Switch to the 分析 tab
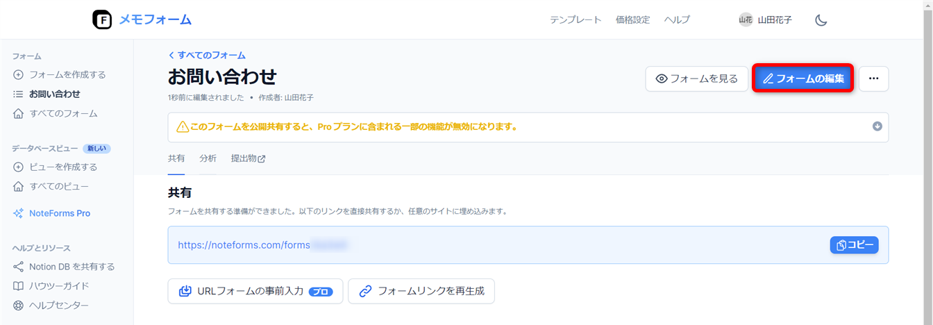Screen dimensions: 933x325 click(x=208, y=158)
